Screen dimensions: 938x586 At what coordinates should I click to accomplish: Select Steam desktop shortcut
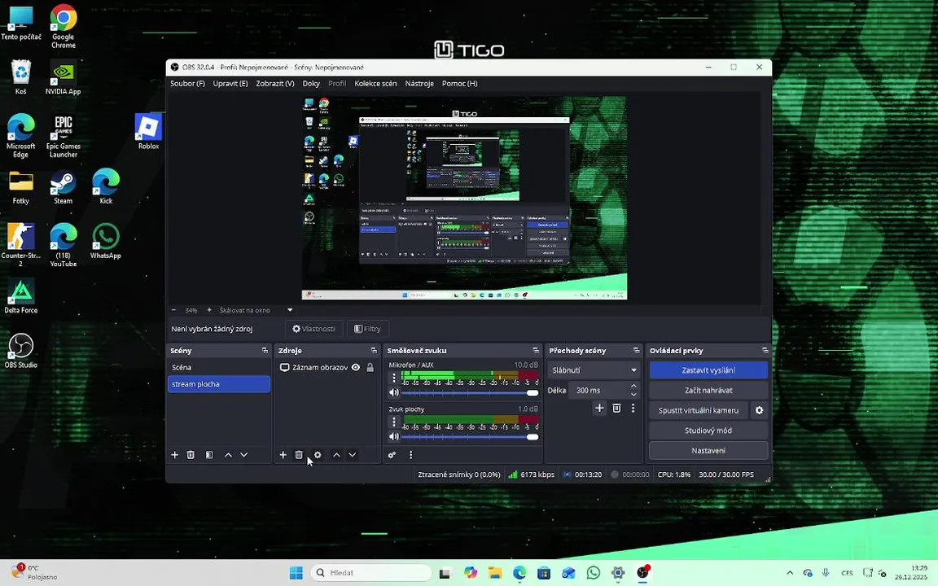[63, 187]
